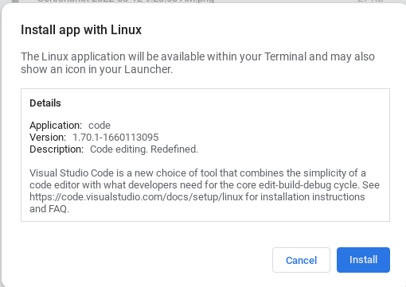Image resolution: width=406 pixels, height=287 pixels.
Task: Cancel the Linux app installation
Action: click(301, 260)
